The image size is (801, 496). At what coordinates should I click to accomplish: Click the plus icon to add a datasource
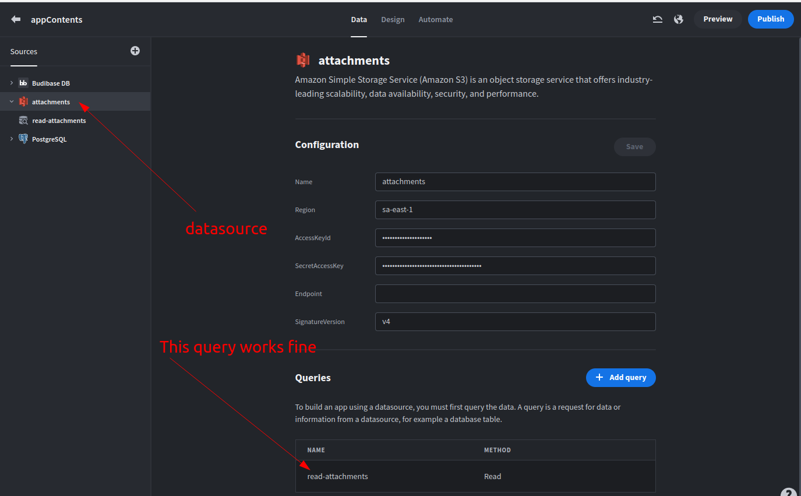135,51
